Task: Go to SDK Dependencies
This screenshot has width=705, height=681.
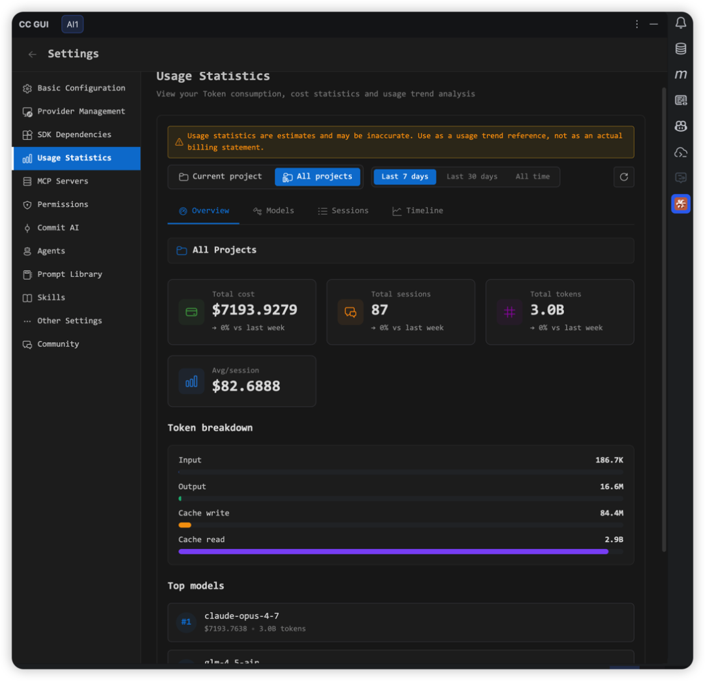Action: coord(76,135)
